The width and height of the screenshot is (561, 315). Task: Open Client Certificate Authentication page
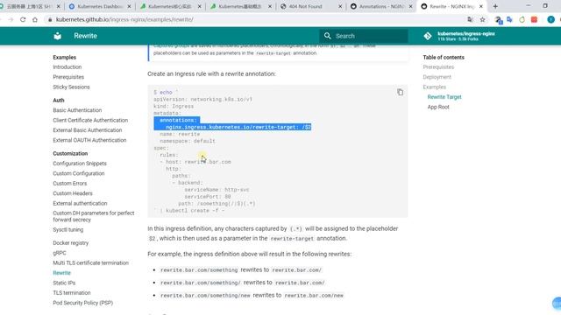(90, 121)
